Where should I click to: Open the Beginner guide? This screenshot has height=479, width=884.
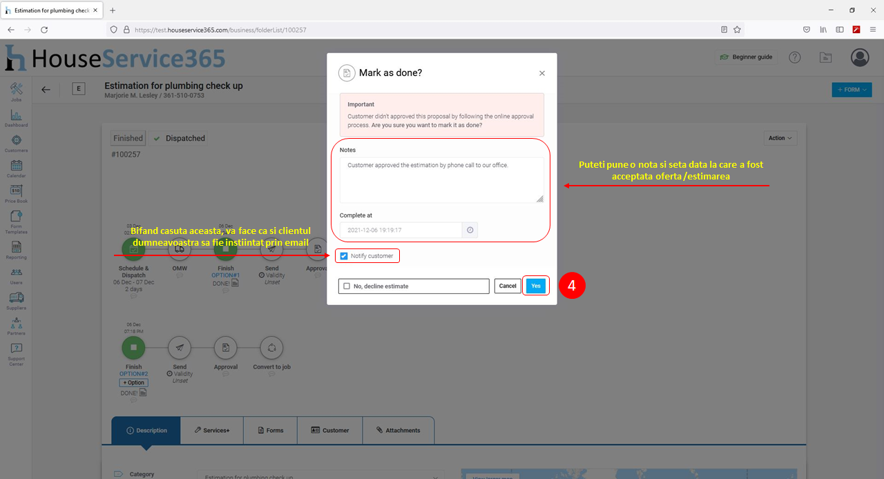coord(747,57)
